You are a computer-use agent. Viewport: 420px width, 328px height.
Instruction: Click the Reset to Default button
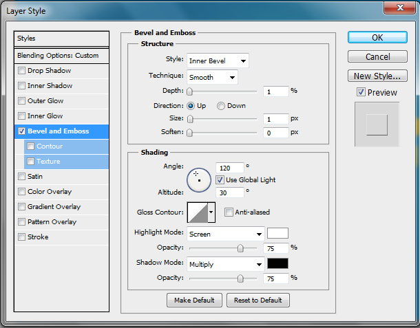[x=258, y=300]
